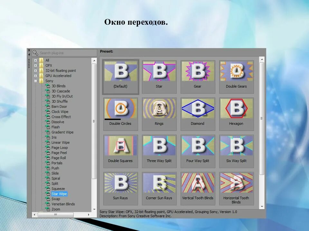Screen dimensions: 309x231
Task: Collapse the Sony category
Action: coord(35,81)
